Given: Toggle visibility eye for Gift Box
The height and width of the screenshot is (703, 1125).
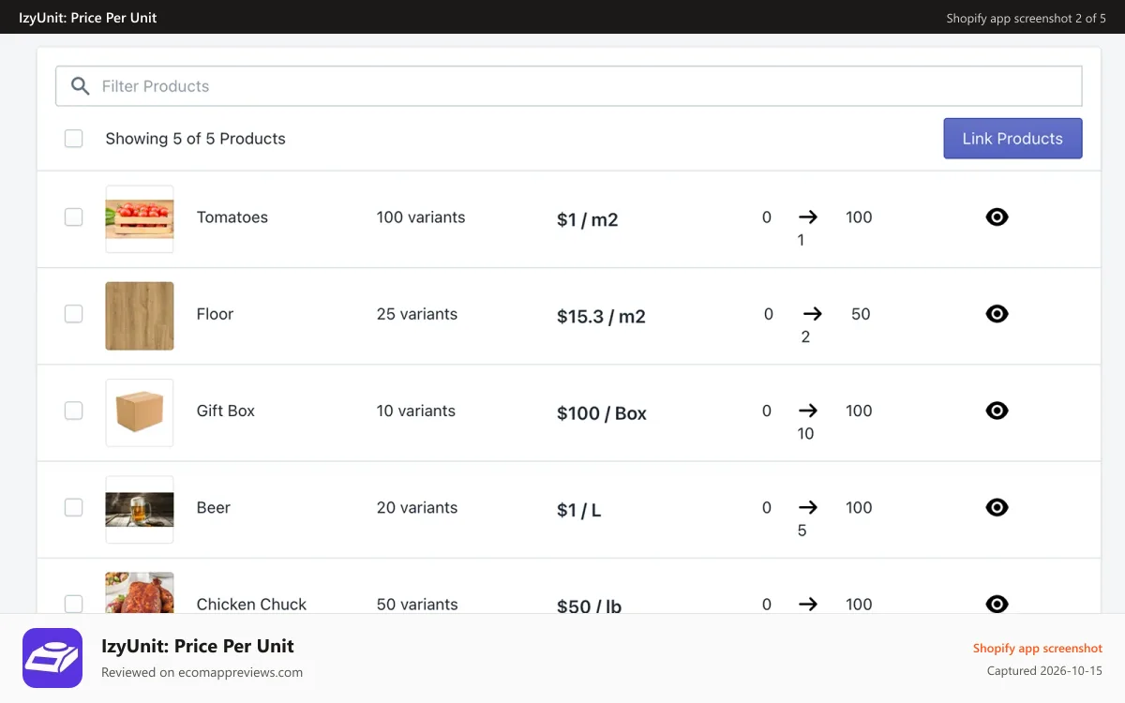Looking at the screenshot, I should click(997, 411).
